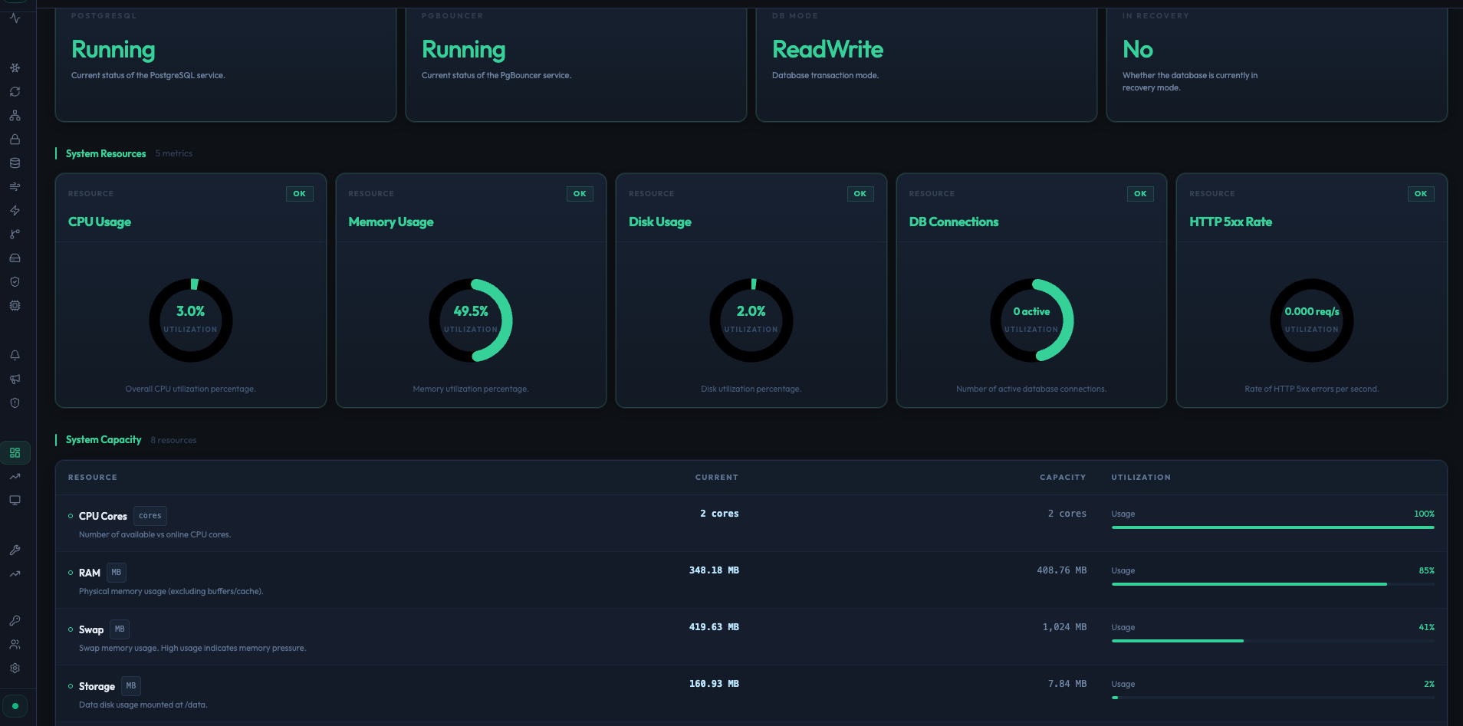Click the PgBouncer Running status text

tap(464, 50)
